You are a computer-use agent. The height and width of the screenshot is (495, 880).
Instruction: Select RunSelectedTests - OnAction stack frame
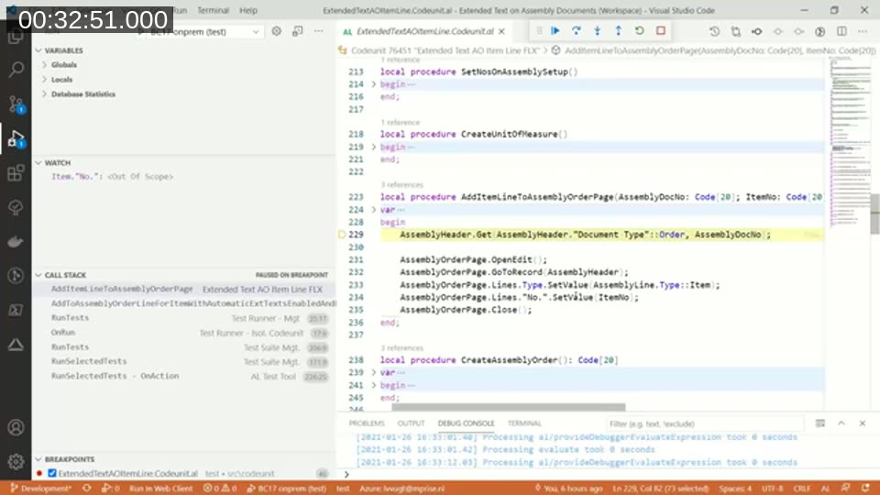point(184,376)
